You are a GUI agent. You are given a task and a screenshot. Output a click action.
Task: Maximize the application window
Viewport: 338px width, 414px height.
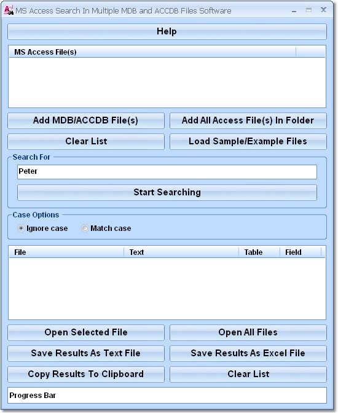[309, 10]
